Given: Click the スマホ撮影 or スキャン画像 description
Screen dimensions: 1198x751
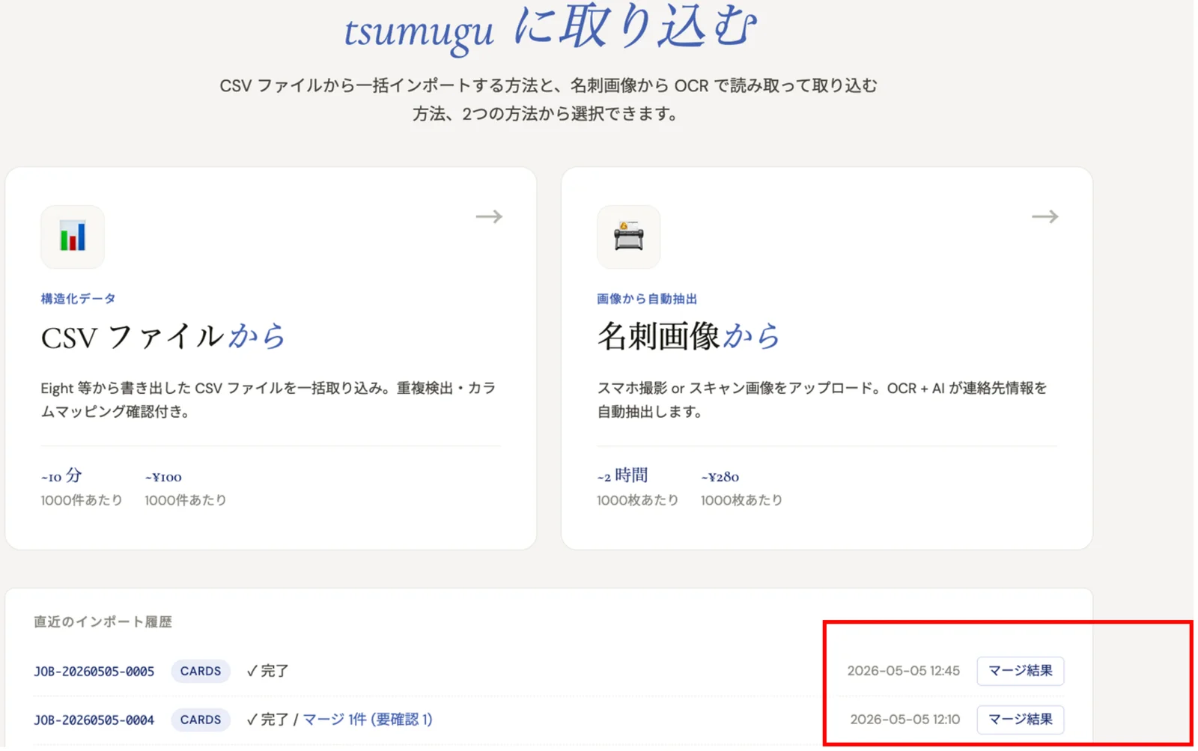Looking at the screenshot, I should click(822, 400).
